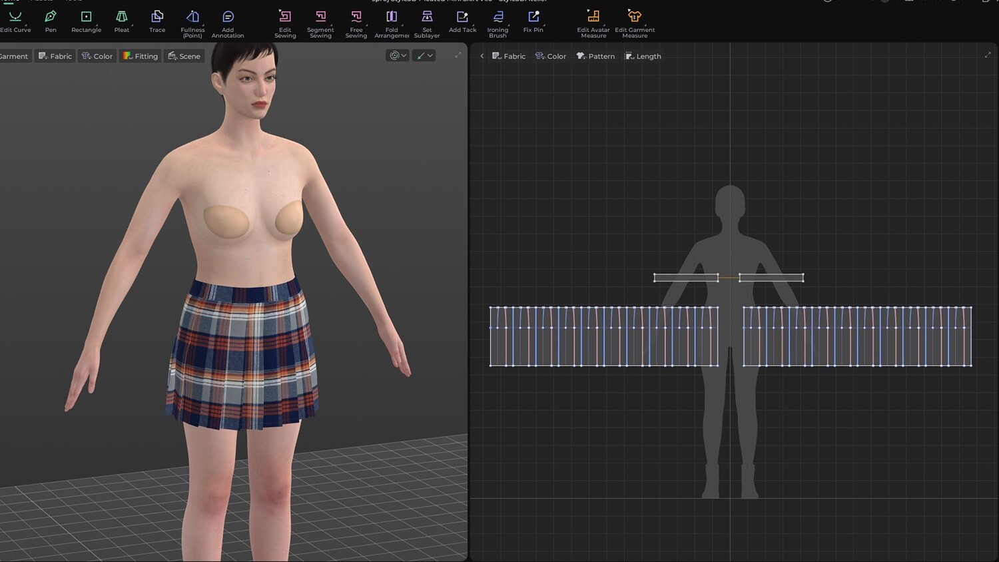This screenshot has width=999, height=562.
Task: Click the Add Tack tool
Action: 463,21
